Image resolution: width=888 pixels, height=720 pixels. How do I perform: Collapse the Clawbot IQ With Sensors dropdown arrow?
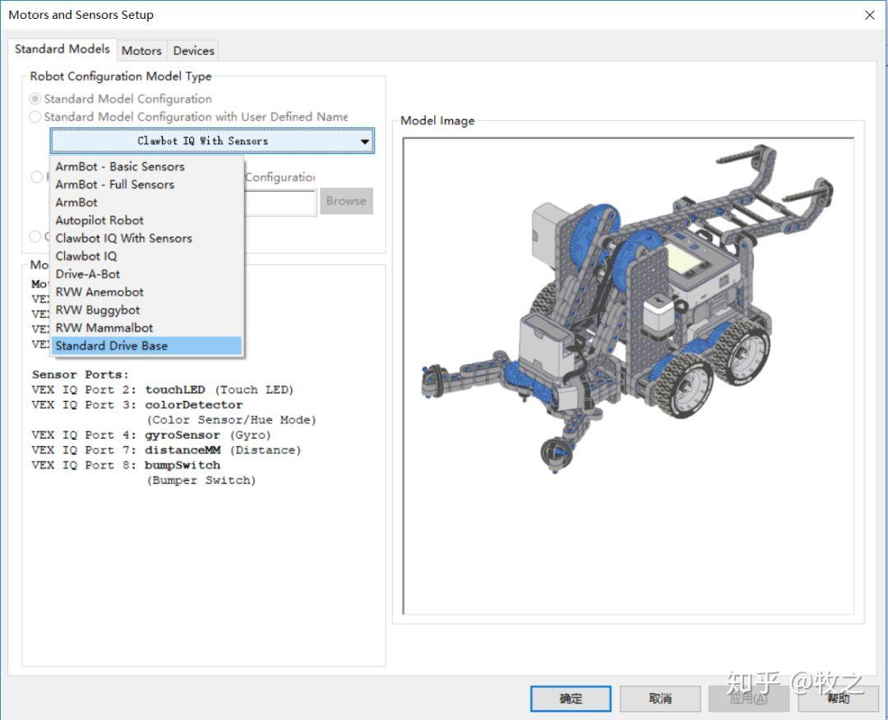click(x=364, y=141)
